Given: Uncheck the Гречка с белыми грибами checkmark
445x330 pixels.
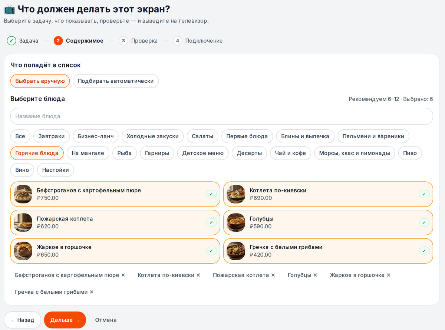Looking at the screenshot, I should [x=424, y=251].
